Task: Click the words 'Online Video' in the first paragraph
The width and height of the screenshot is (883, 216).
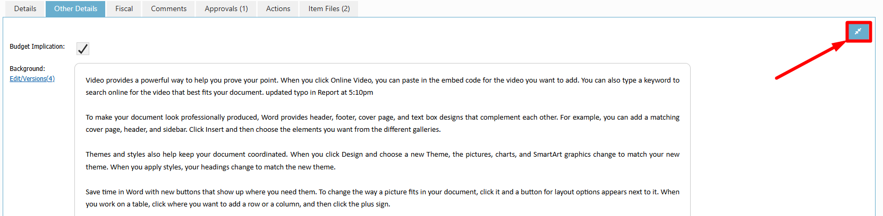Action: click(351, 80)
